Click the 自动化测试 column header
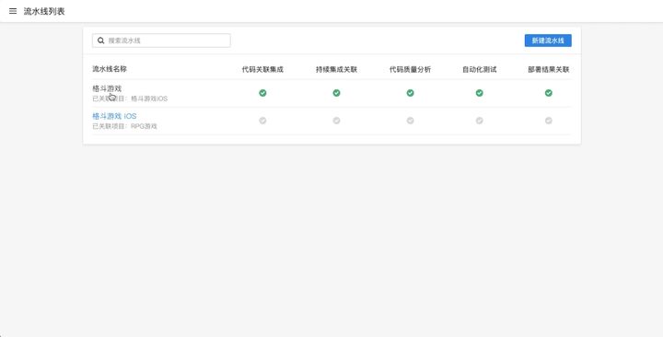663x337 pixels. [x=479, y=69]
